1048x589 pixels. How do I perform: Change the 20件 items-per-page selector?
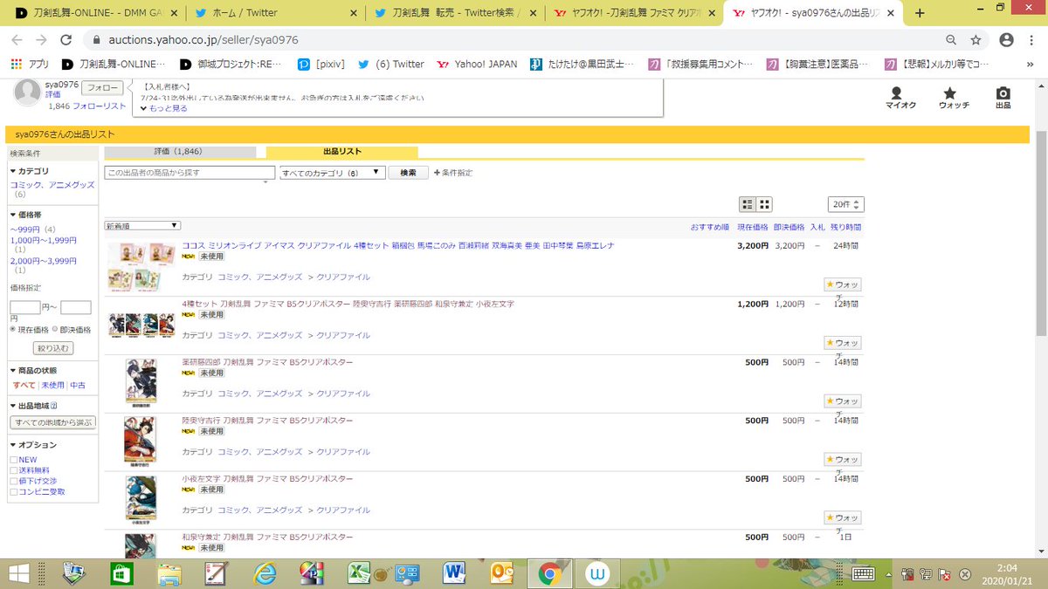tap(845, 204)
